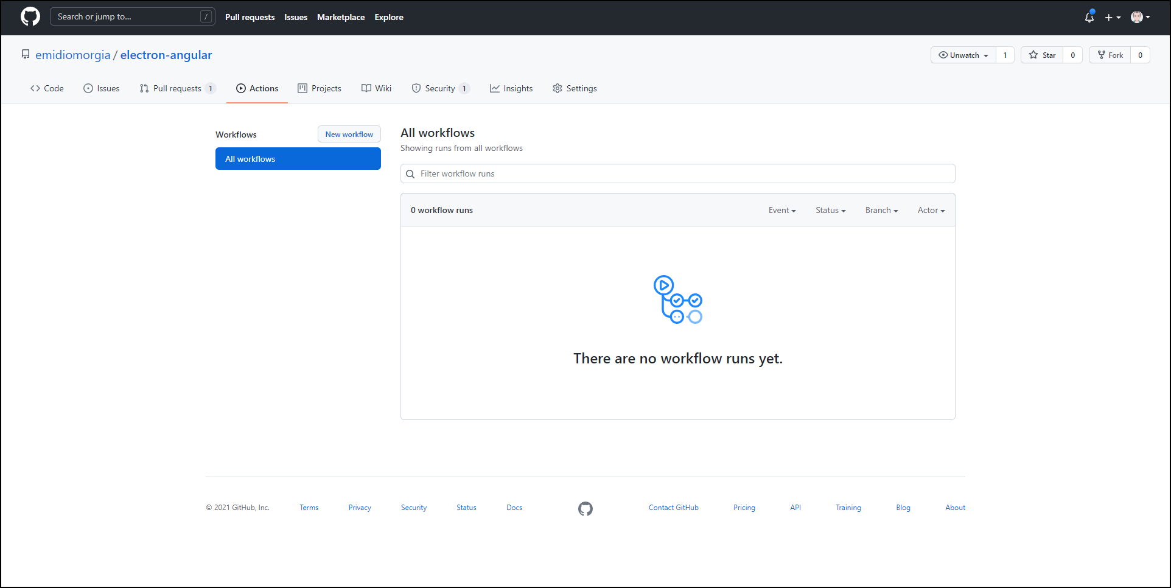
Task: Select All workflows in sidebar
Action: pyautogui.click(x=298, y=159)
